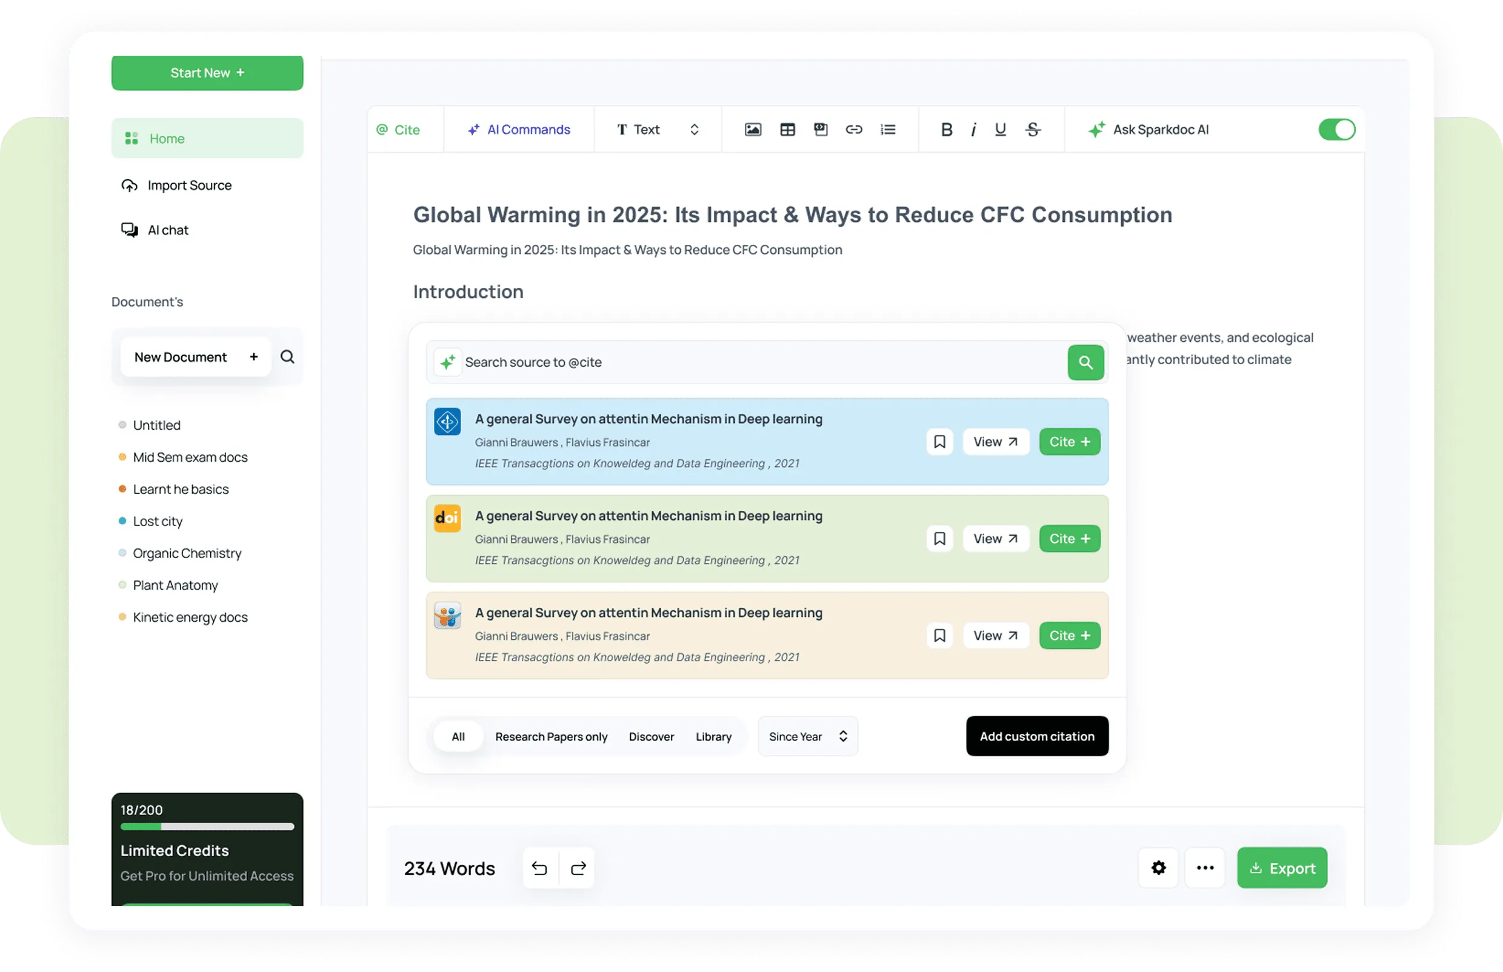Open the three-dots more options menu

coord(1204,868)
